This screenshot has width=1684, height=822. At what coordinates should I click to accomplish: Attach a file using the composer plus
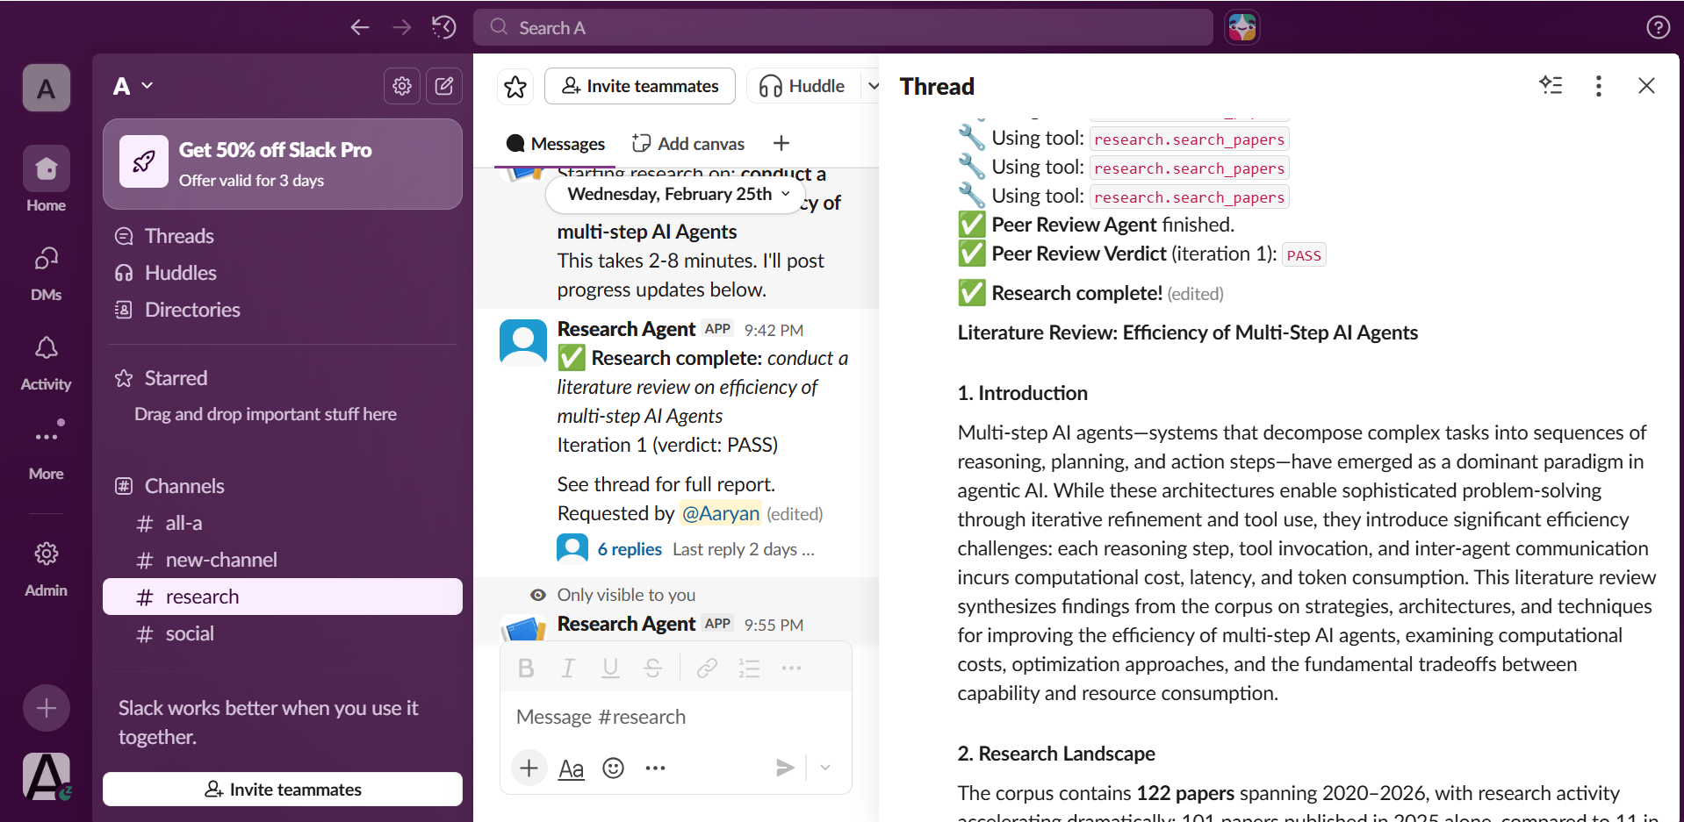(529, 768)
